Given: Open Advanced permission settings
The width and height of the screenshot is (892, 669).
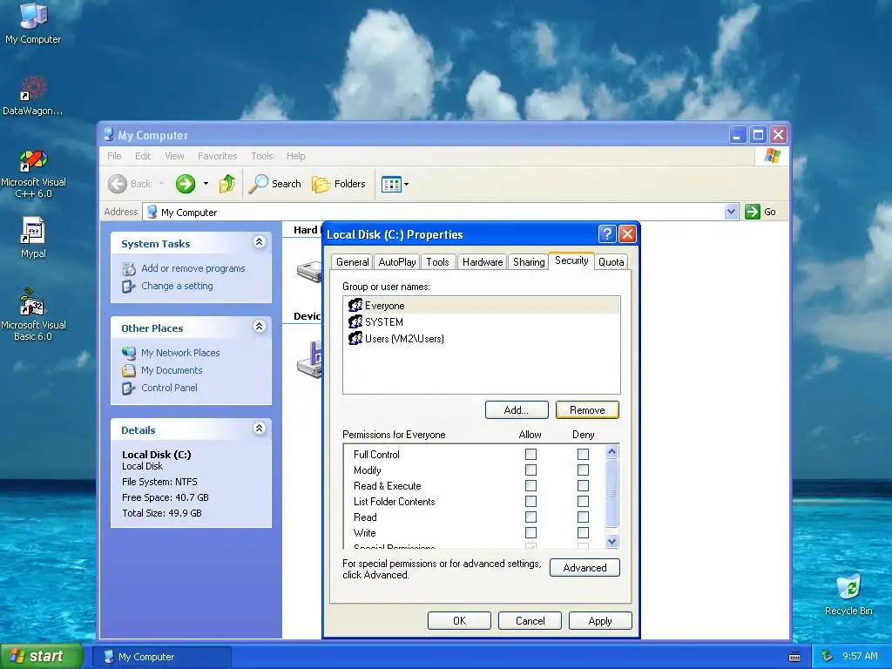Looking at the screenshot, I should (x=585, y=568).
